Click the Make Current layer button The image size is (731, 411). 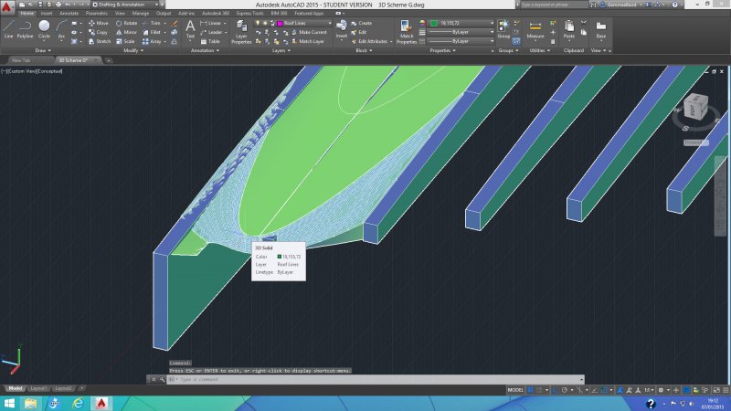coord(310,32)
